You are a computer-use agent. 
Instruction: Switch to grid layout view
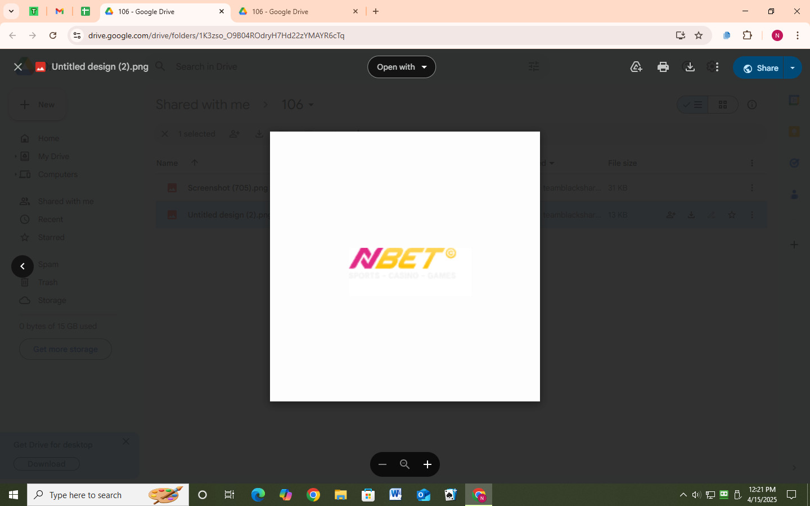tap(723, 105)
